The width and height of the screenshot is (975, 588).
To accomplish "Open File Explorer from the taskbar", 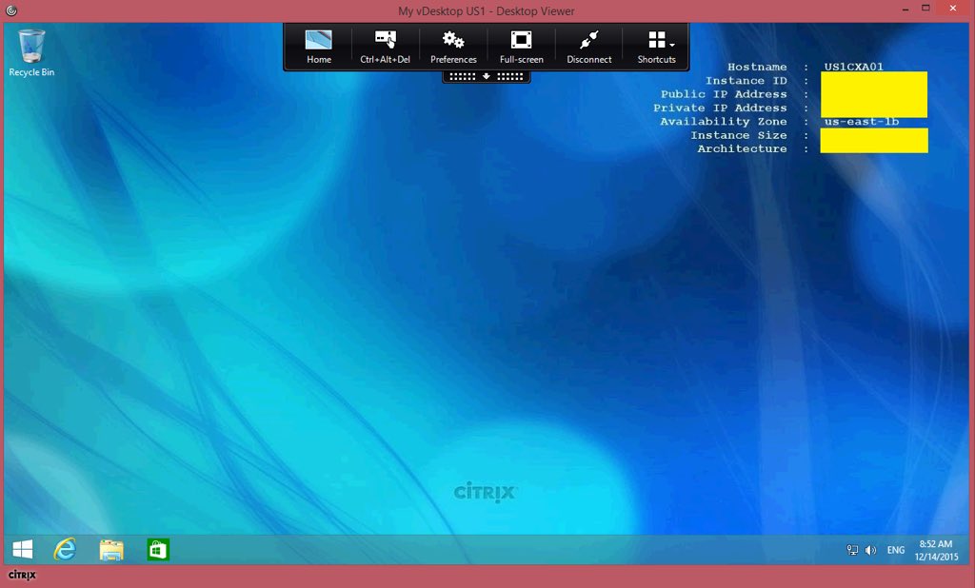I will tap(111, 549).
